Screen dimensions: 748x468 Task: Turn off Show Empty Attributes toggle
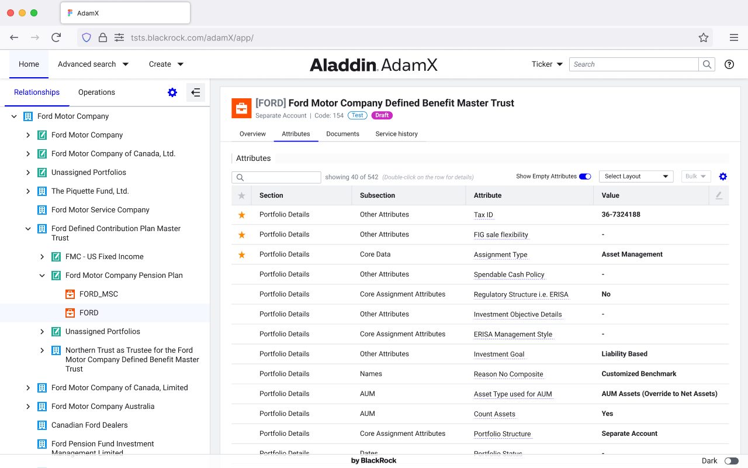585,177
